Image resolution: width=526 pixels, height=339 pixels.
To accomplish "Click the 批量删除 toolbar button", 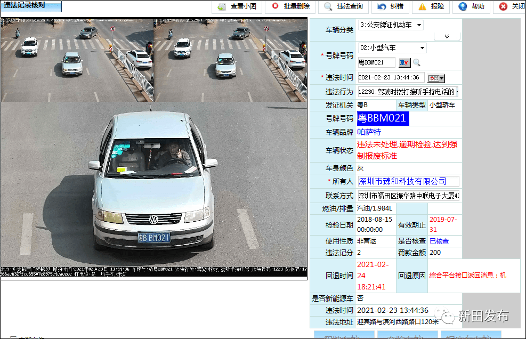I will [291, 7].
